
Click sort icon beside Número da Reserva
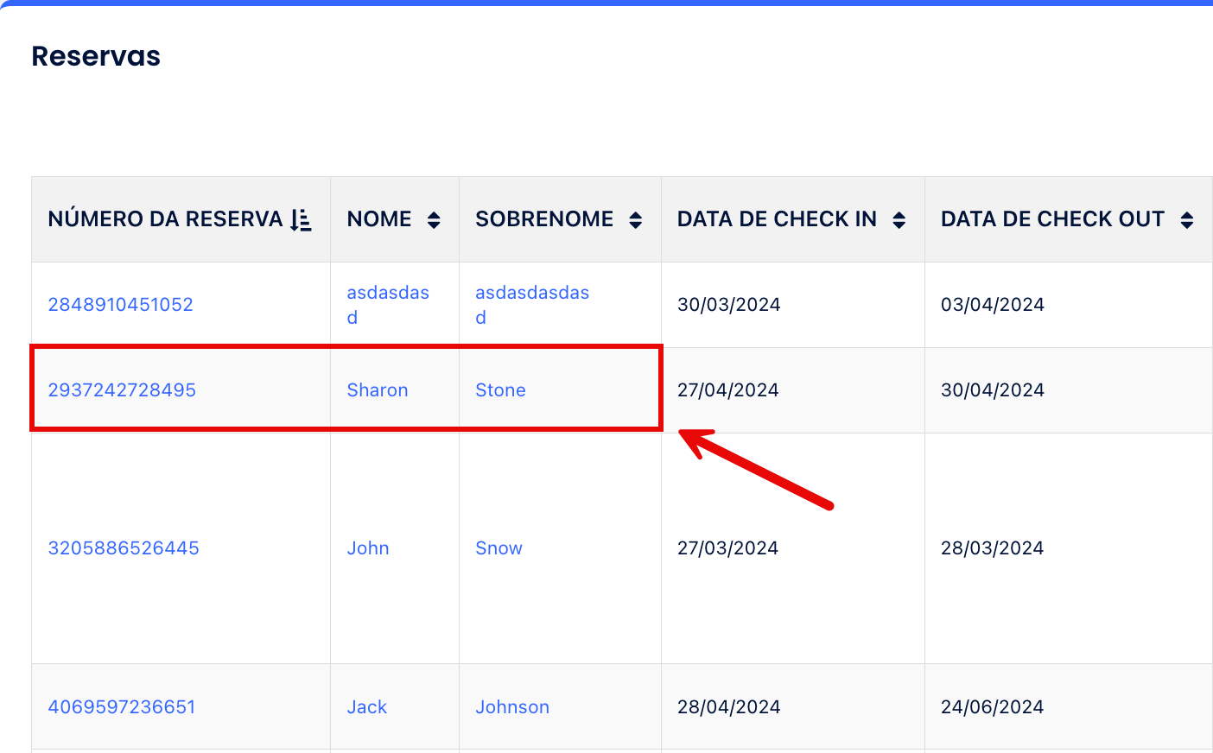(x=301, y=220)
